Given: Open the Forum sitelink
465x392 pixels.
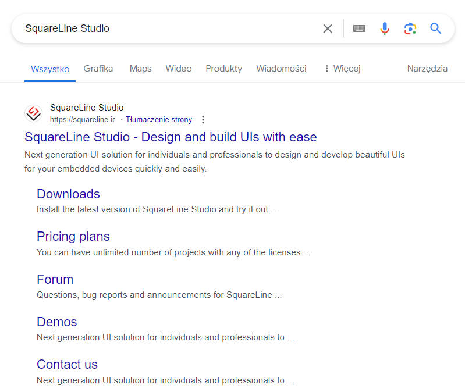Looking at the screenshot, I should click(55, 279).
